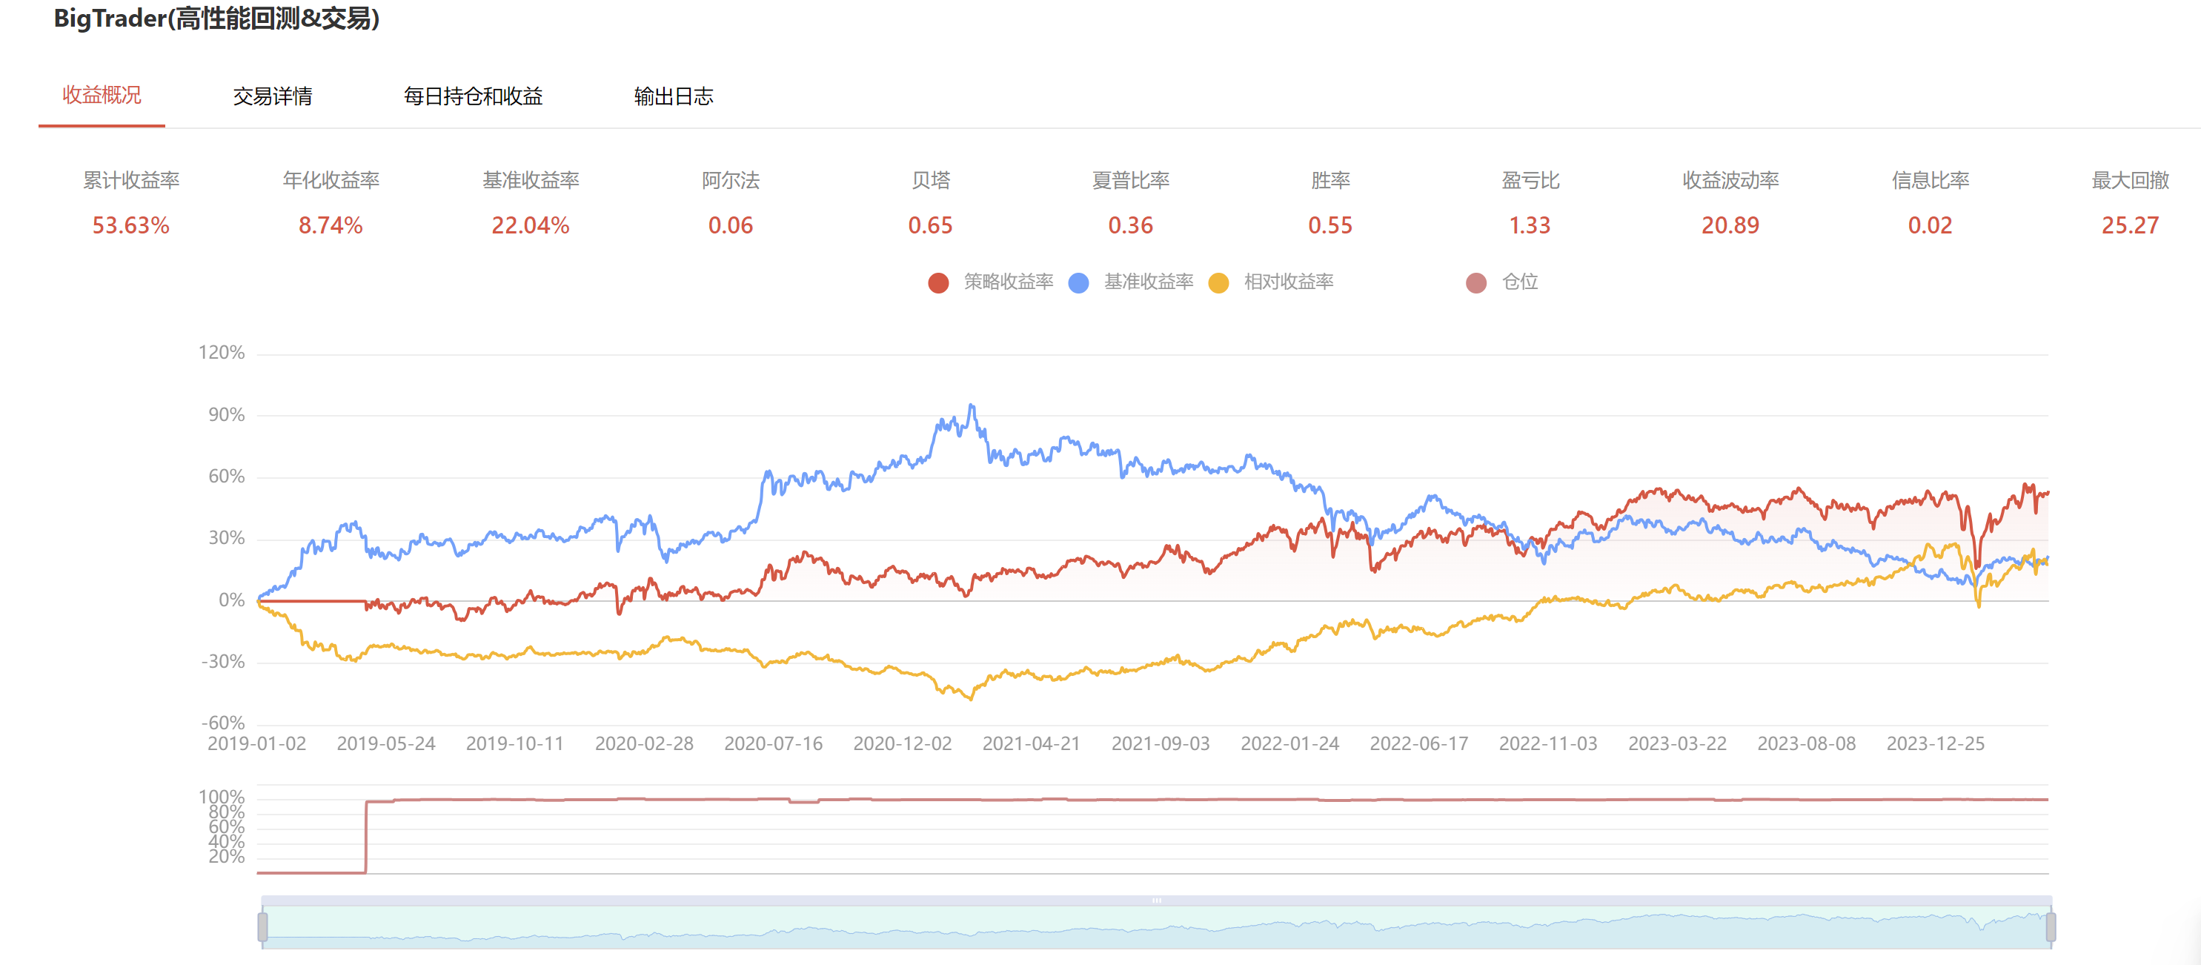Click the blue 基准收益率 legend dot

pos(1078,283)
